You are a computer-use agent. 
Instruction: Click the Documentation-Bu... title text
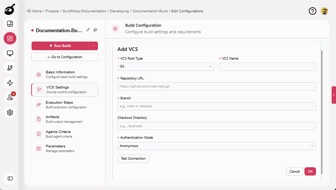coord(59,30)
